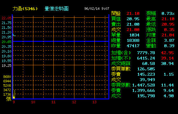178x114 pixels.
Task: Select the 22.05 upper limit price label
Action: (x=6, y=18)
